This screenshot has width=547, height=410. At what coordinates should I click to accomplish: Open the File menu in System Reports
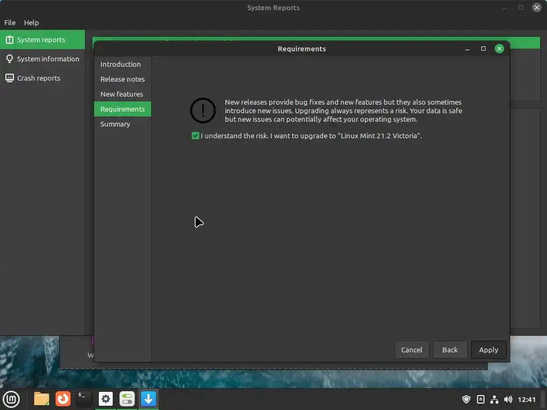pos(10,22)
